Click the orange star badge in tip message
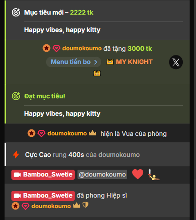 [46, 48]
